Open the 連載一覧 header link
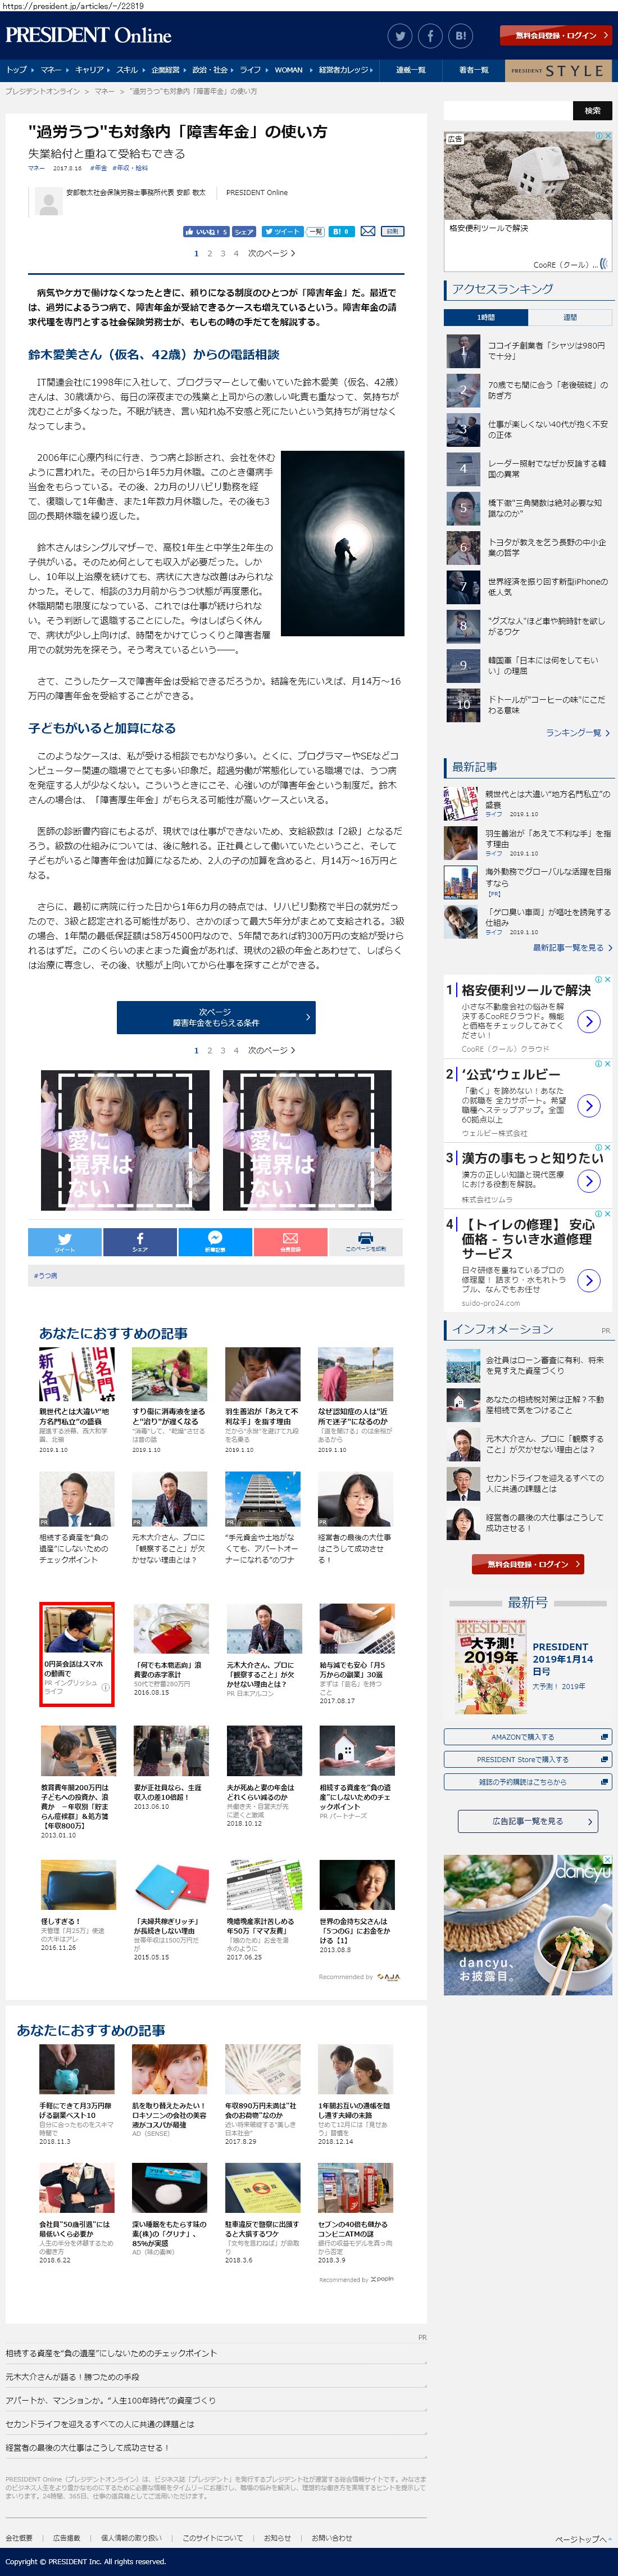 [411, 70]
